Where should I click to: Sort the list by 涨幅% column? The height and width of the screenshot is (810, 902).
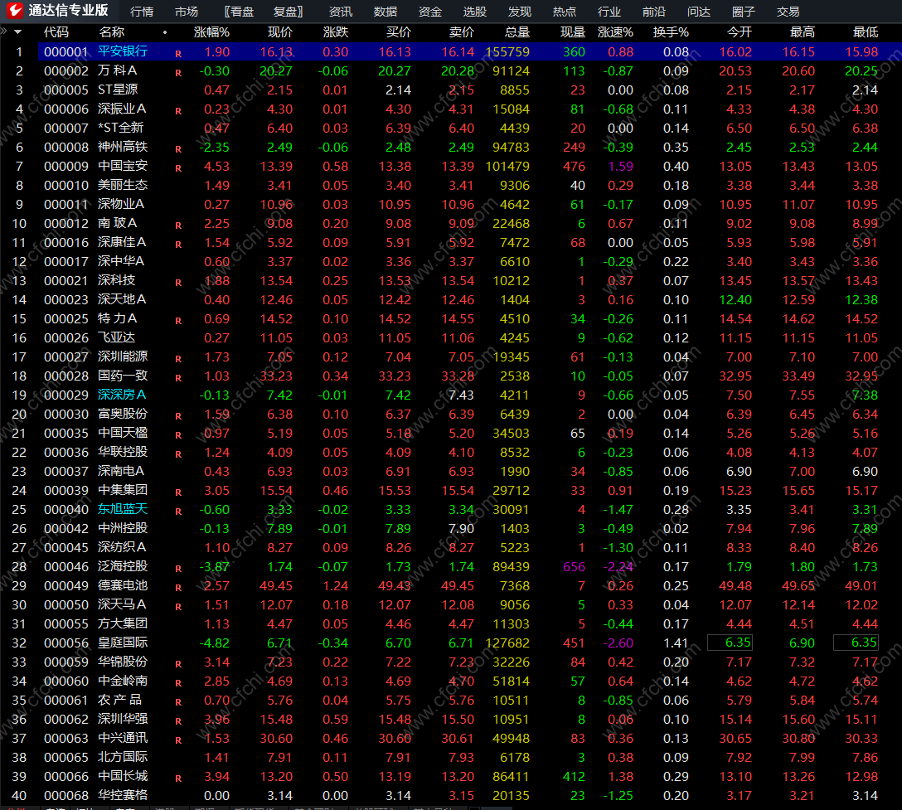[211, 32]
